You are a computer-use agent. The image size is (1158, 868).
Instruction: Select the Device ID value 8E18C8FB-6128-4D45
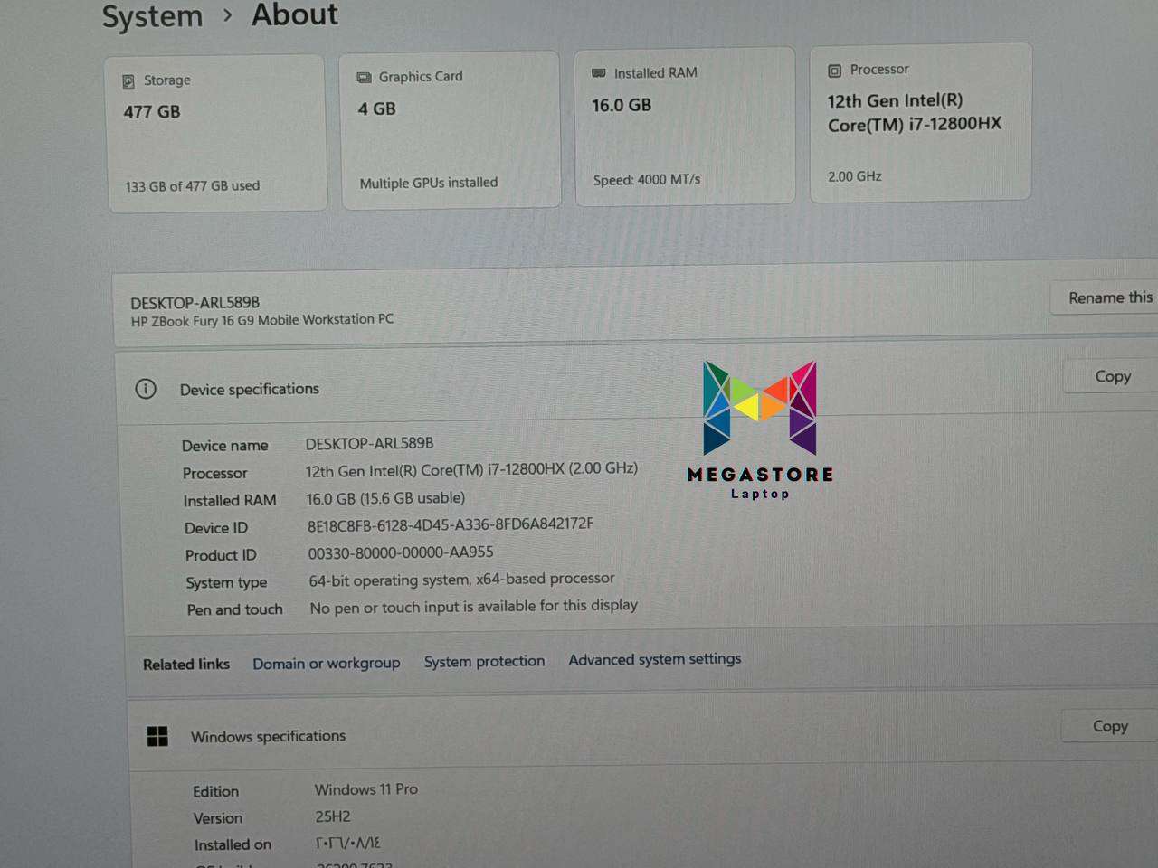(x=450, y=524)
